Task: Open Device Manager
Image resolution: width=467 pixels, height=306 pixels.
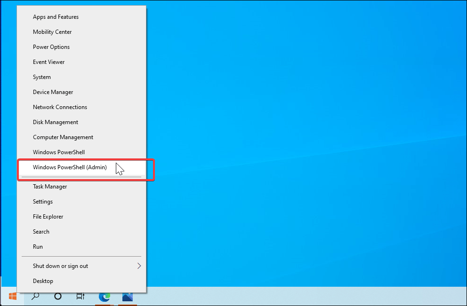Action: pyautogui.click(x=81, y=92)
